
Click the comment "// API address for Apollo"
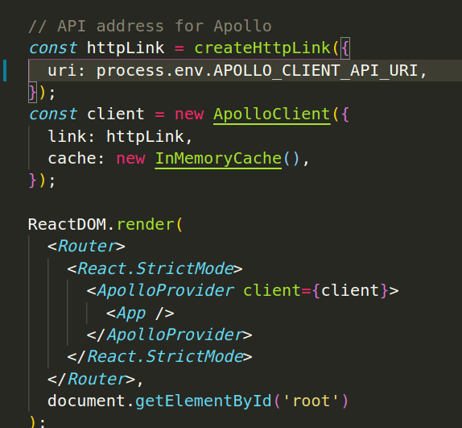[150, 26]
